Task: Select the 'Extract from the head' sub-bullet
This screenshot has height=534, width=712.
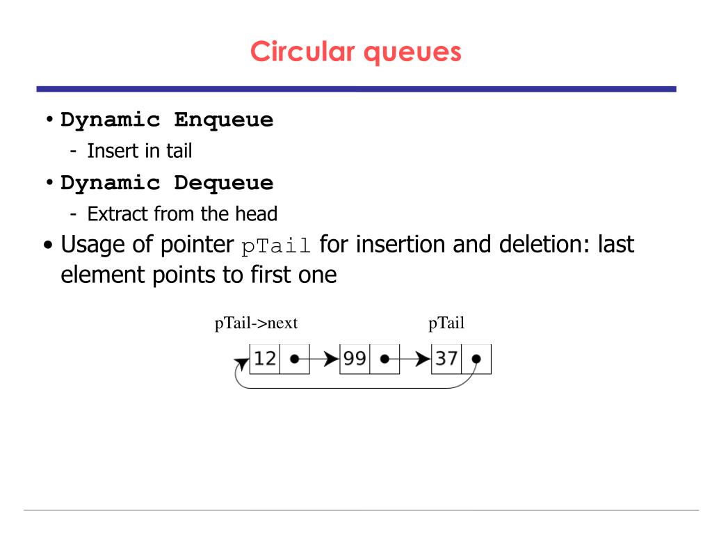Action: 182,214
